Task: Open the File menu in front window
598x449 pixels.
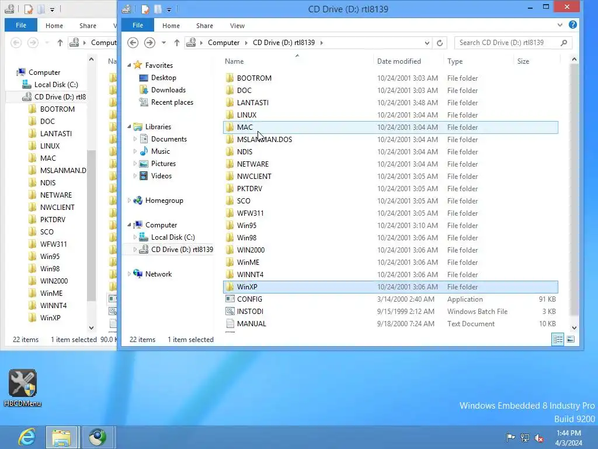Action: (x=138, y=25)
